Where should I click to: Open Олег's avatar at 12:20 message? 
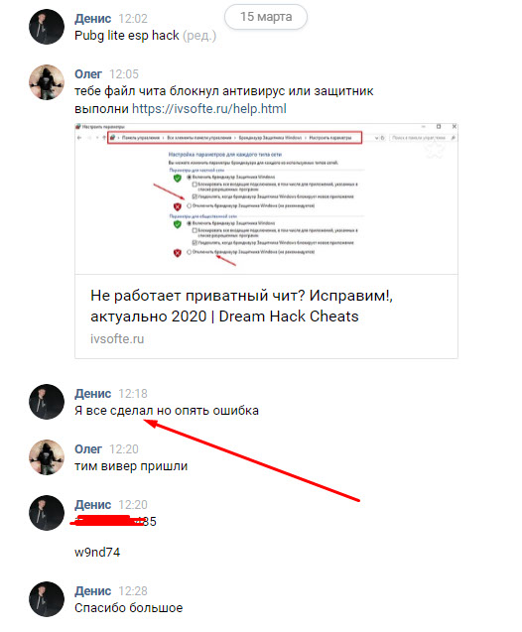click(x=47, y=457)
